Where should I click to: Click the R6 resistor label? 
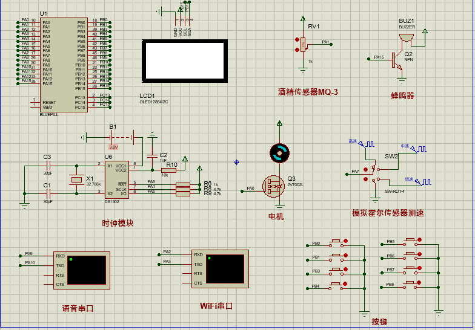[207, 184]
